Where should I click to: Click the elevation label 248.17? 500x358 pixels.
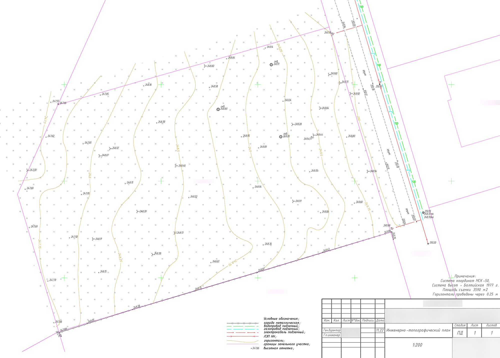[99, 239]
